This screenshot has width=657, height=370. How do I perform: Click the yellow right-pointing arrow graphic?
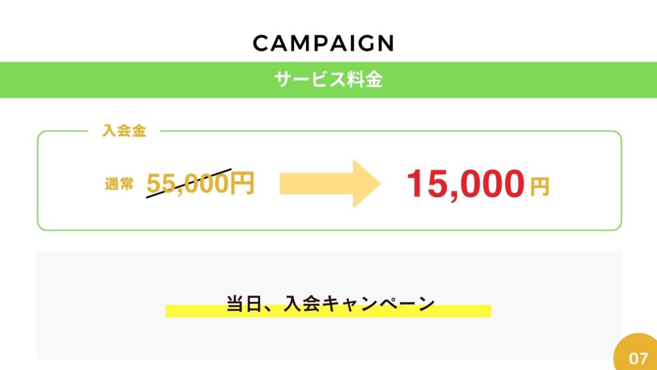[330, 184]
